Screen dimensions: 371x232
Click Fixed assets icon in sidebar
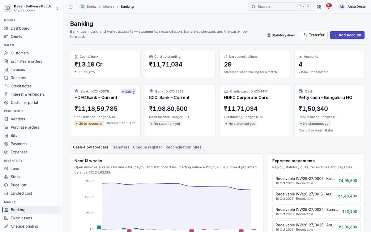coord(6,218)
